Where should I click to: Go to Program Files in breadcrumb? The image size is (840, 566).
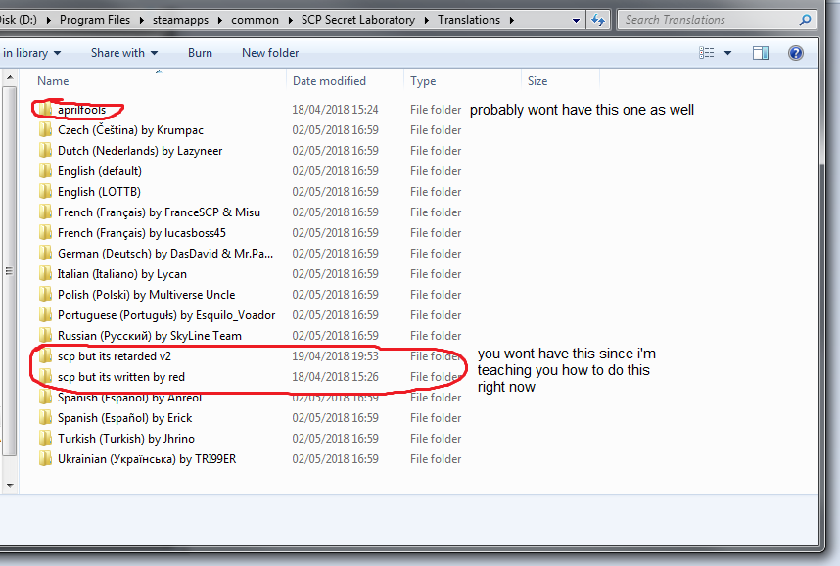(95, 20)
